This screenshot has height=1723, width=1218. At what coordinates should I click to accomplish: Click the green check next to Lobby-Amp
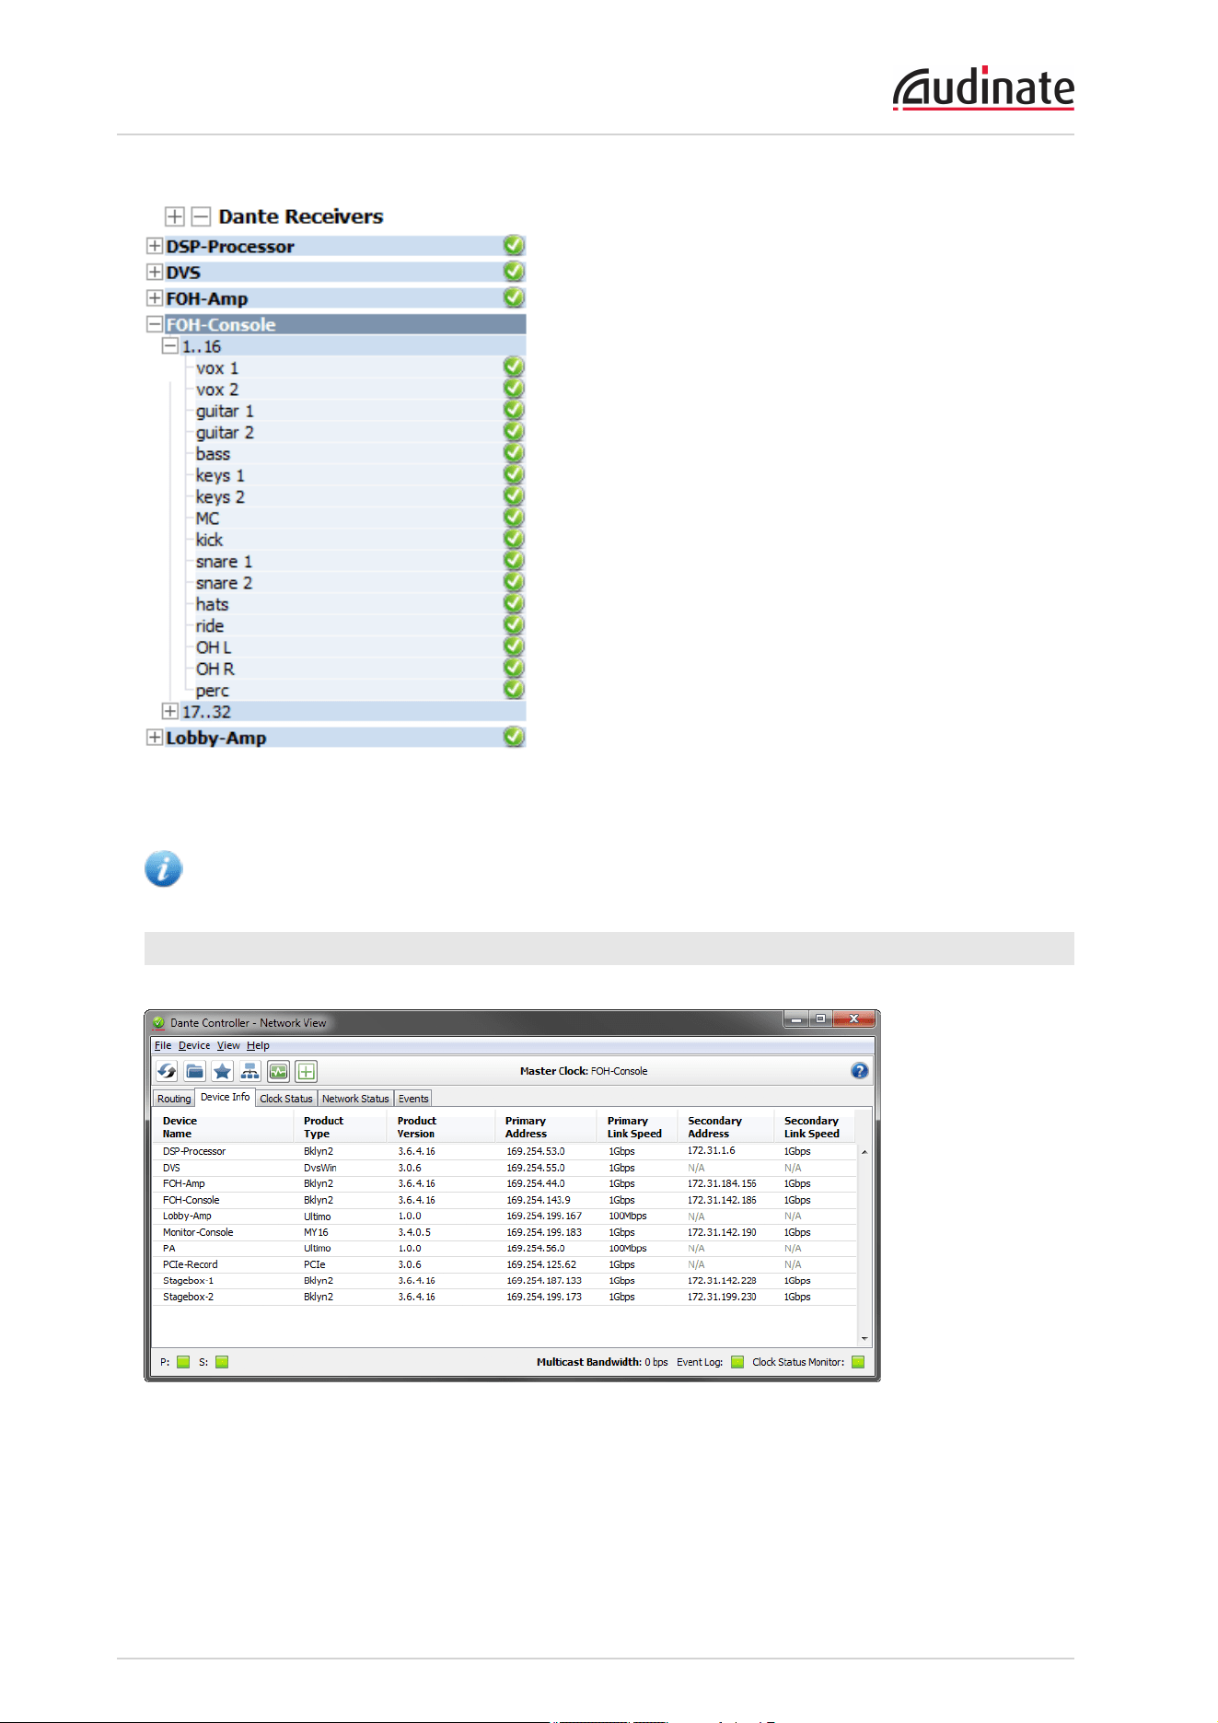[514, 737]
